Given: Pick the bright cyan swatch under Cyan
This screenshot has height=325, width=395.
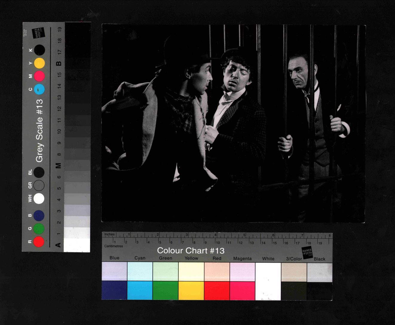Looking at the screenshot, I should 140,290.
